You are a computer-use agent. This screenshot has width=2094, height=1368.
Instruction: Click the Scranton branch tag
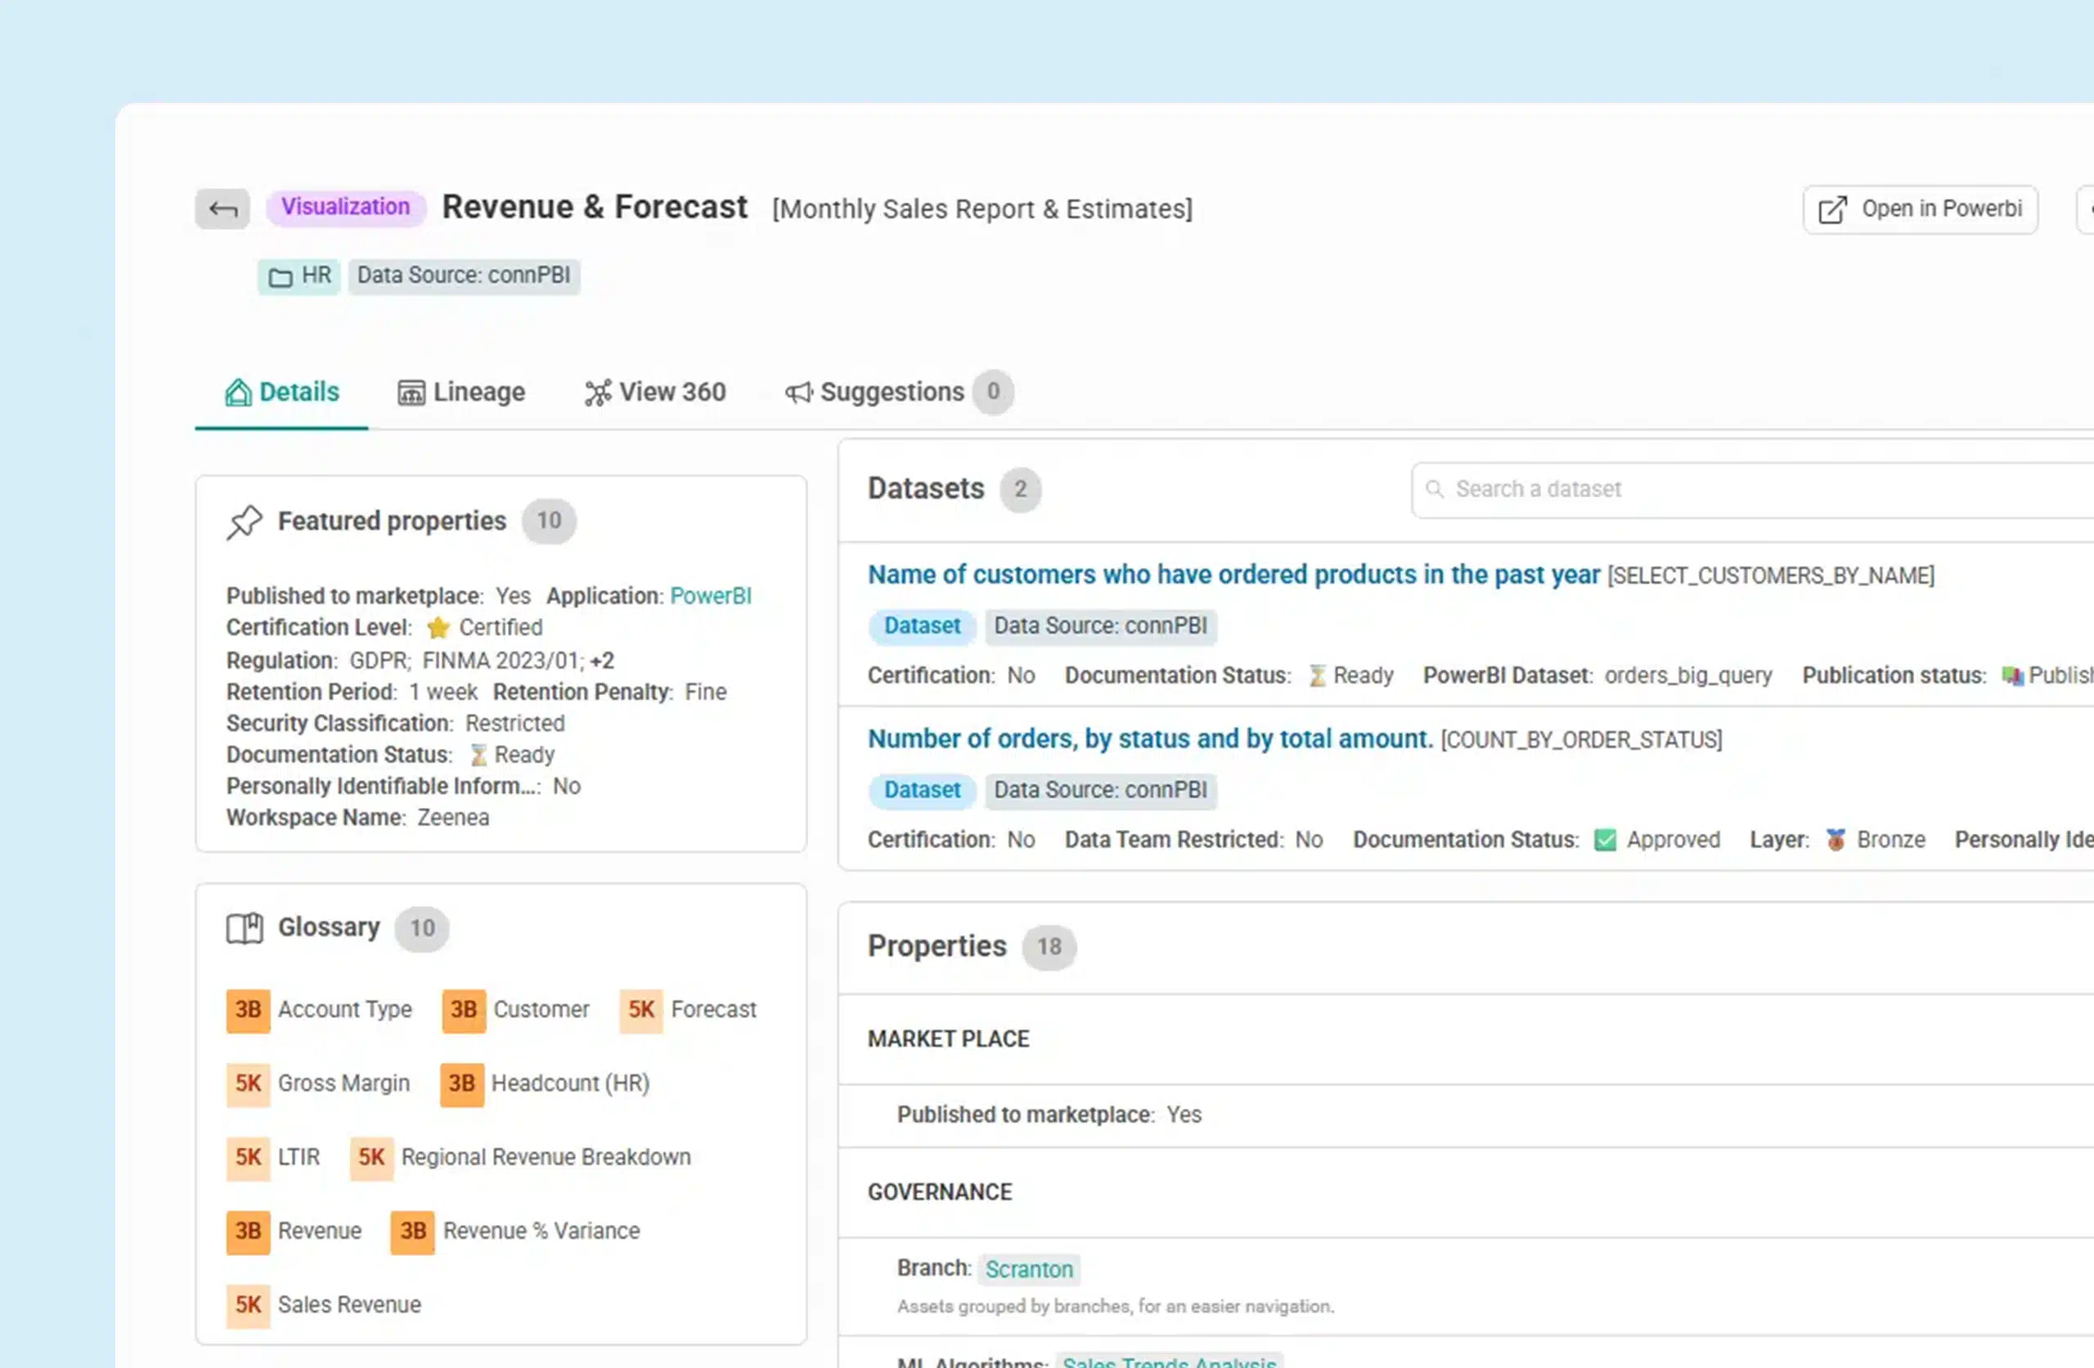1028,1270
